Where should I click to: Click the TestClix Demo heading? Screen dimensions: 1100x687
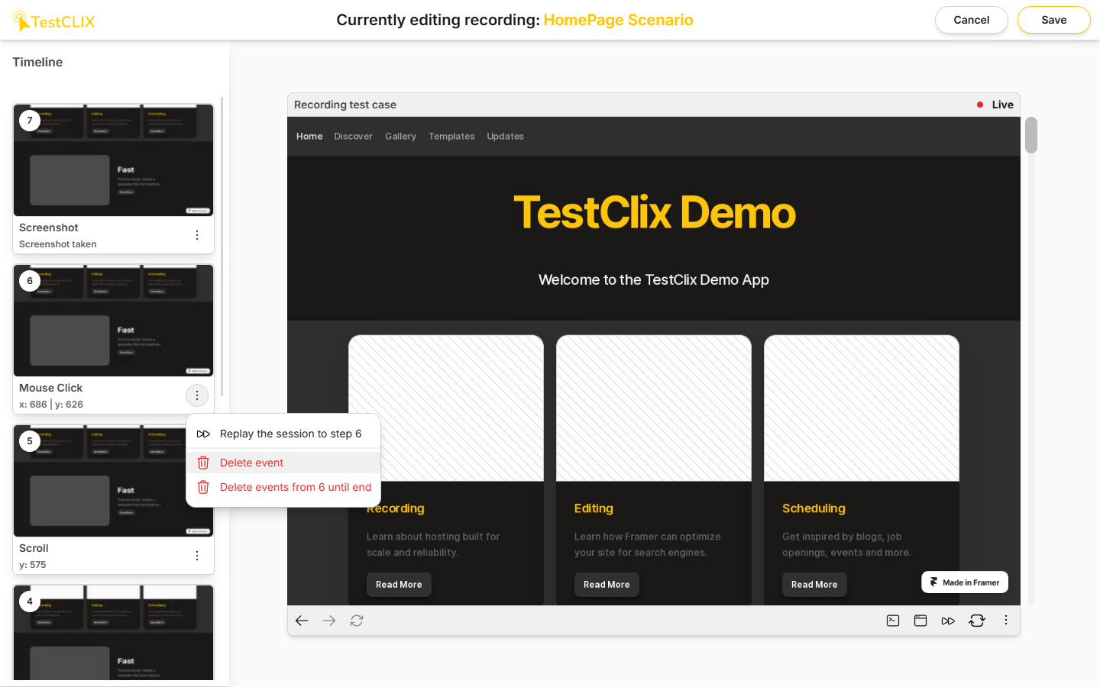click(x=654, y=212)
